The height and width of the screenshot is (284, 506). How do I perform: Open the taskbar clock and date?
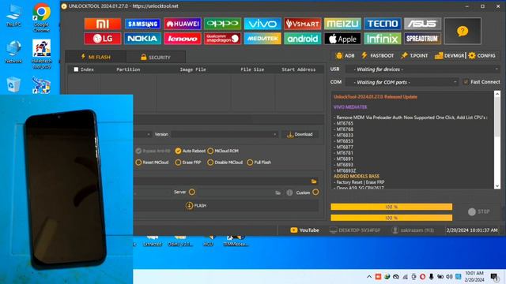click(474, 277)
